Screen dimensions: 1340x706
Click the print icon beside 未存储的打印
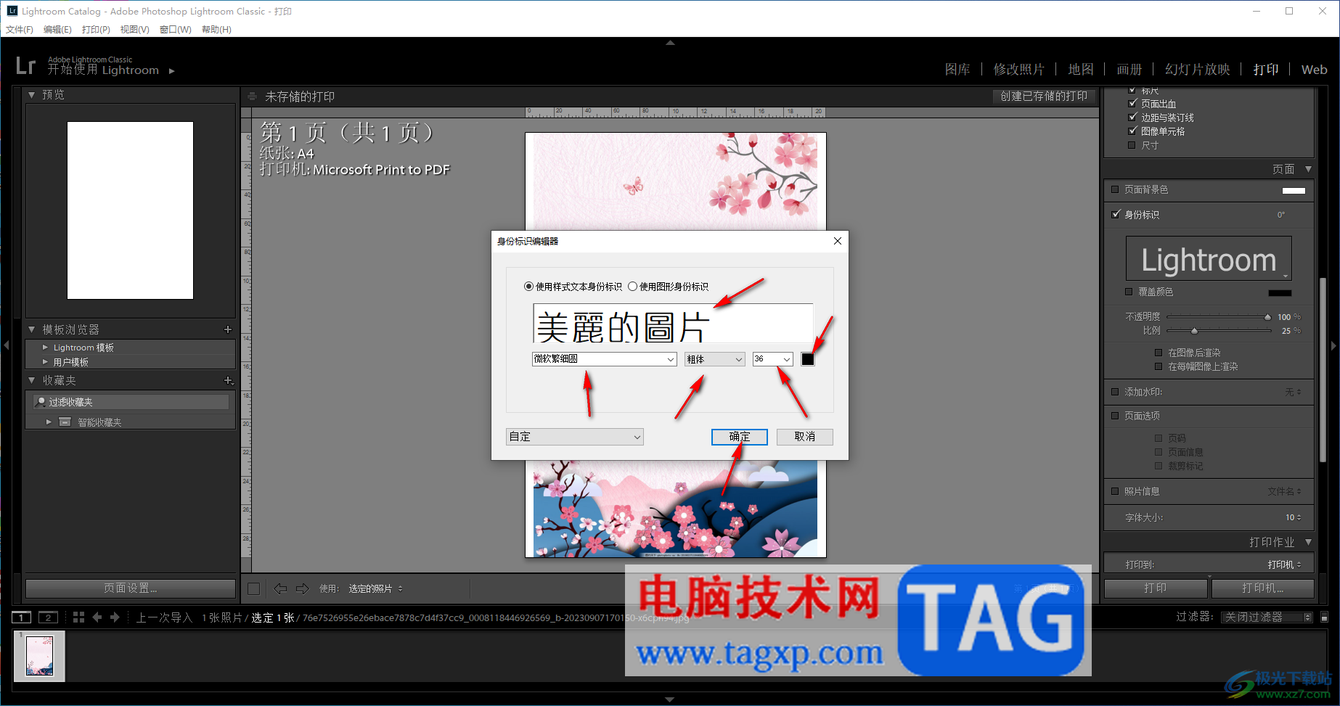tap(252, 97)
